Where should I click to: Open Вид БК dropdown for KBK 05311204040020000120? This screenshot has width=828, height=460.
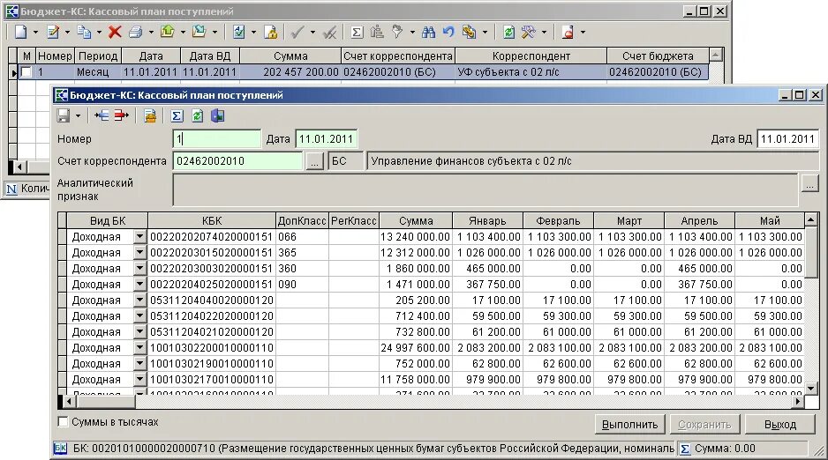(x=139, y=300)
